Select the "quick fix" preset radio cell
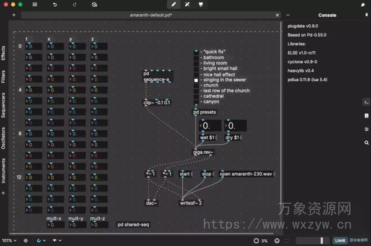The width and height of the screenshot is (371, 246). 196,52
